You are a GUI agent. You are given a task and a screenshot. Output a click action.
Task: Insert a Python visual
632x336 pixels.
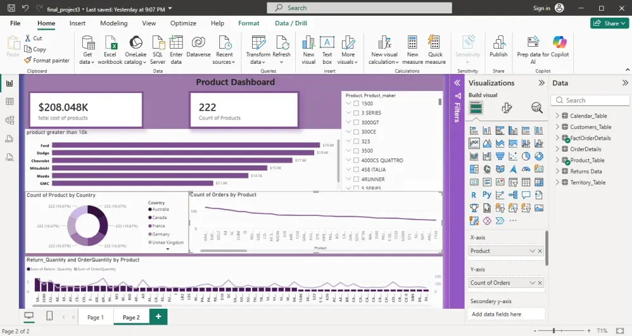487,195
